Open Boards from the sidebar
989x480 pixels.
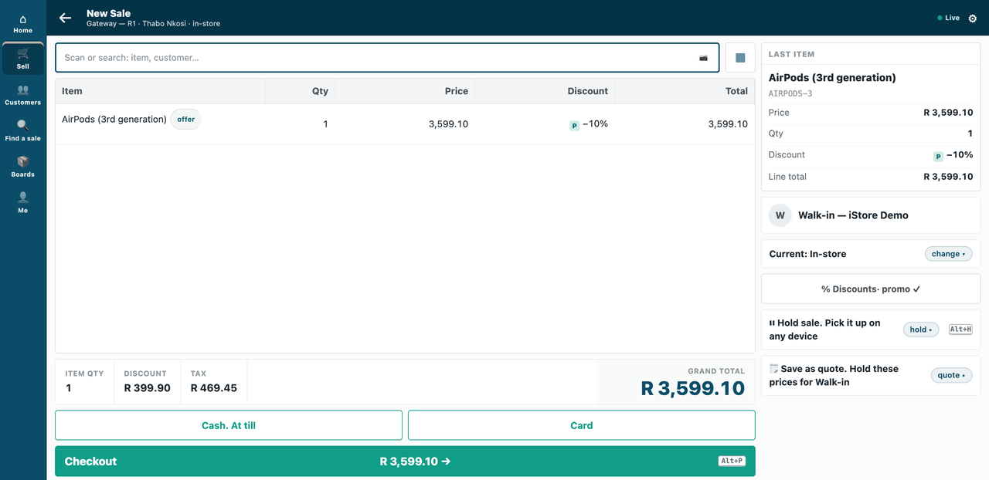(x=23, y=167)
